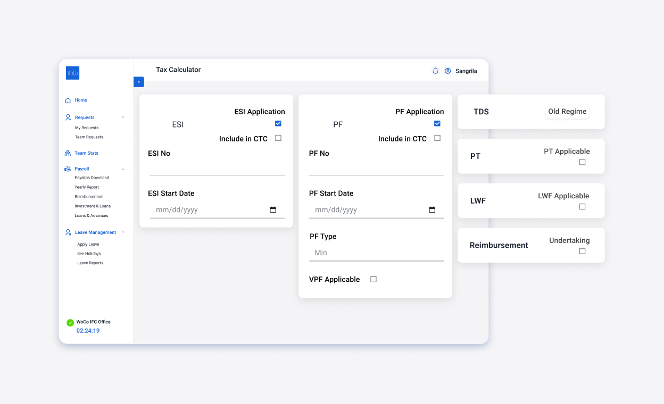
Task: Click the Leave Management person icon
Action: [68, 232]
